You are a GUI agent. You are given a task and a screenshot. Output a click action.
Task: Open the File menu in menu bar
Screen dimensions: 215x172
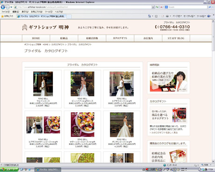pyautogui.click(x=6, y=12)
